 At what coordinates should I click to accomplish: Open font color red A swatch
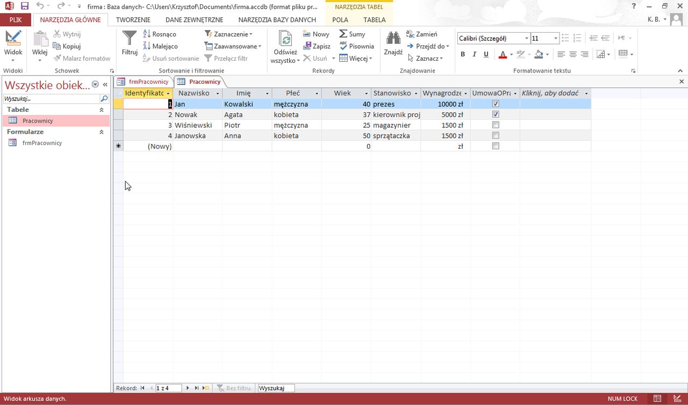click(502, 54)
